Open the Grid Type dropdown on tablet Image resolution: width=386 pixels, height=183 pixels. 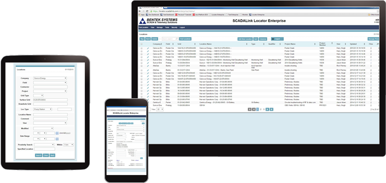click(38, 95)
